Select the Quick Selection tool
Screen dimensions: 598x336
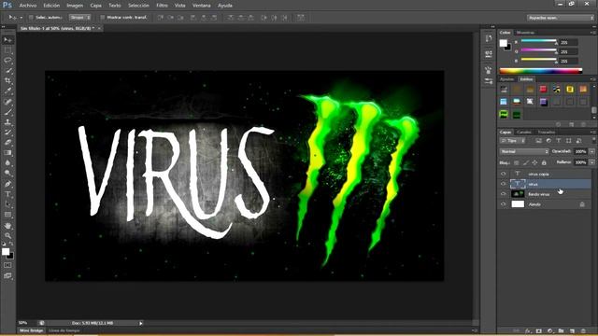pos(7,71)
